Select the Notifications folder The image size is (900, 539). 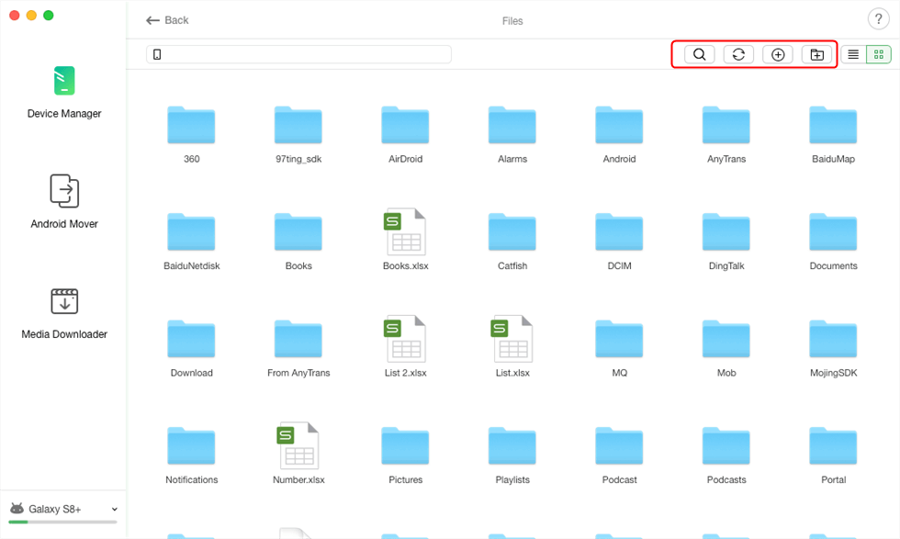coord(191,455)
